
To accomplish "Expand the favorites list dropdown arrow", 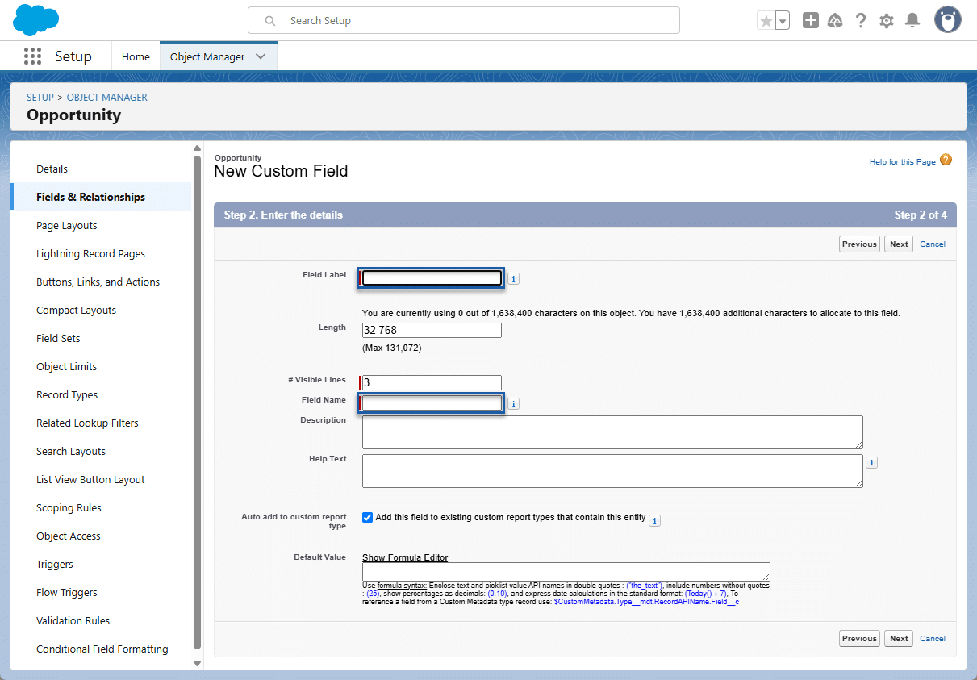I will click(782, 21).
